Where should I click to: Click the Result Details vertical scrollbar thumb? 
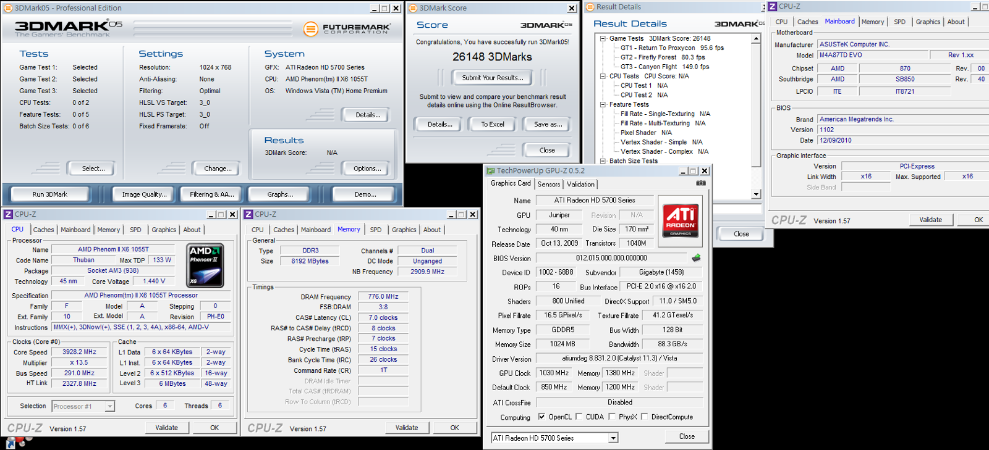coord(756,105)
